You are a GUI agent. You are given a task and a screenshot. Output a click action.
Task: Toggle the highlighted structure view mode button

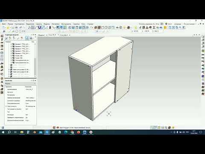click(27, 38)
